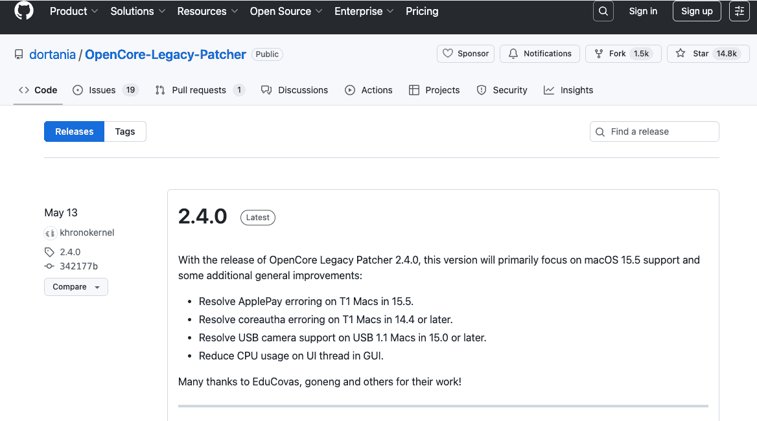Open the 2.4.0 release title
757x421 pixels.
click(x=202, y=216)
